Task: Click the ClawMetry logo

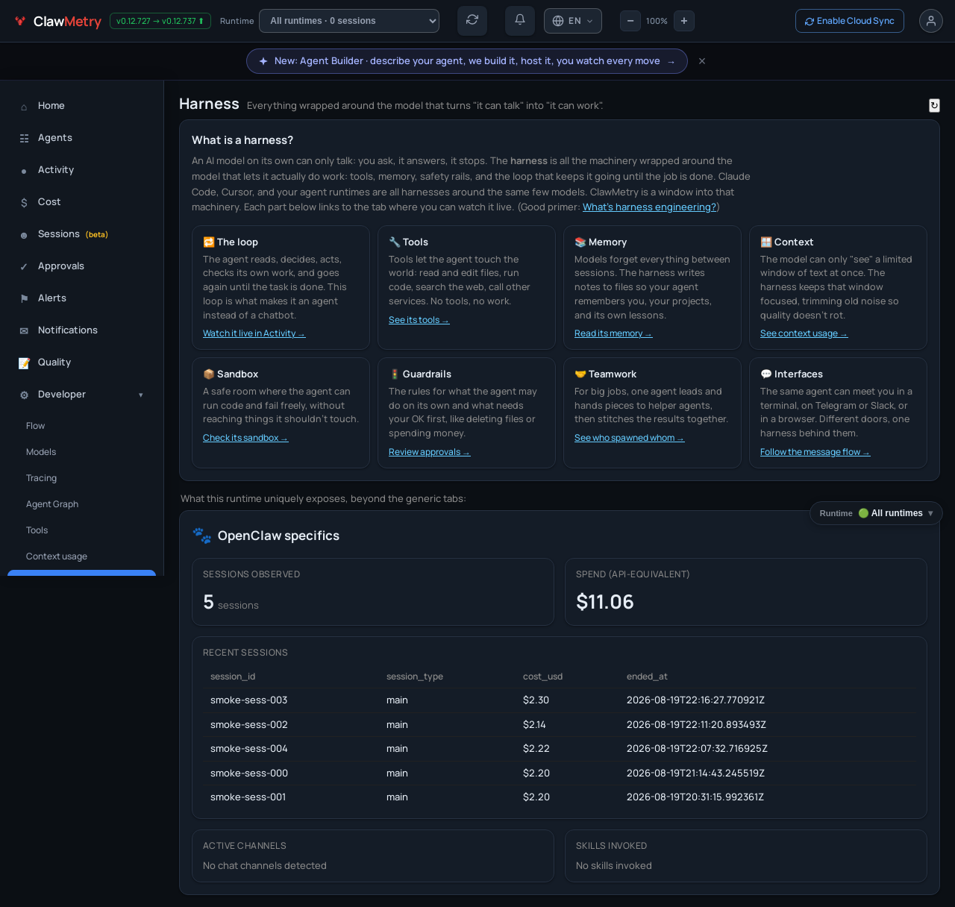Action: 57,21
